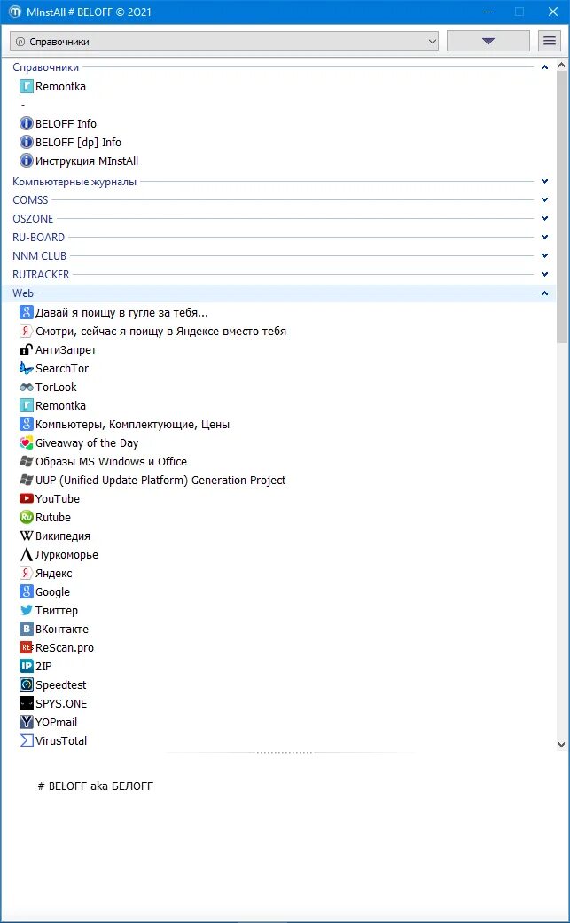This screenshot has height=923, width=570.
Task: Click the Speedtest gauge icon
Action: click(x=27, y=684)
